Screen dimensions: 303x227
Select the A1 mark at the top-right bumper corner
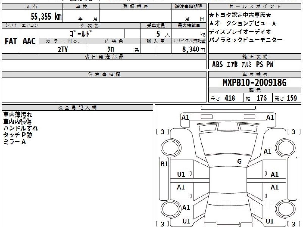pos(270,117)
